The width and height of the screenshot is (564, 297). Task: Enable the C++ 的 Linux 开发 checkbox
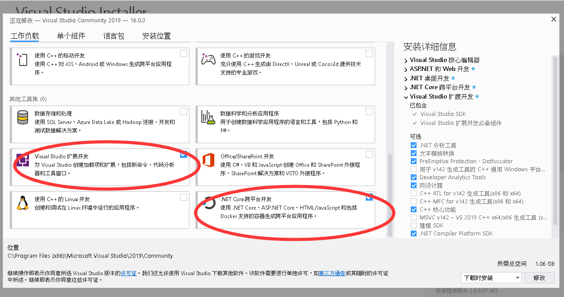pos(184,197)
